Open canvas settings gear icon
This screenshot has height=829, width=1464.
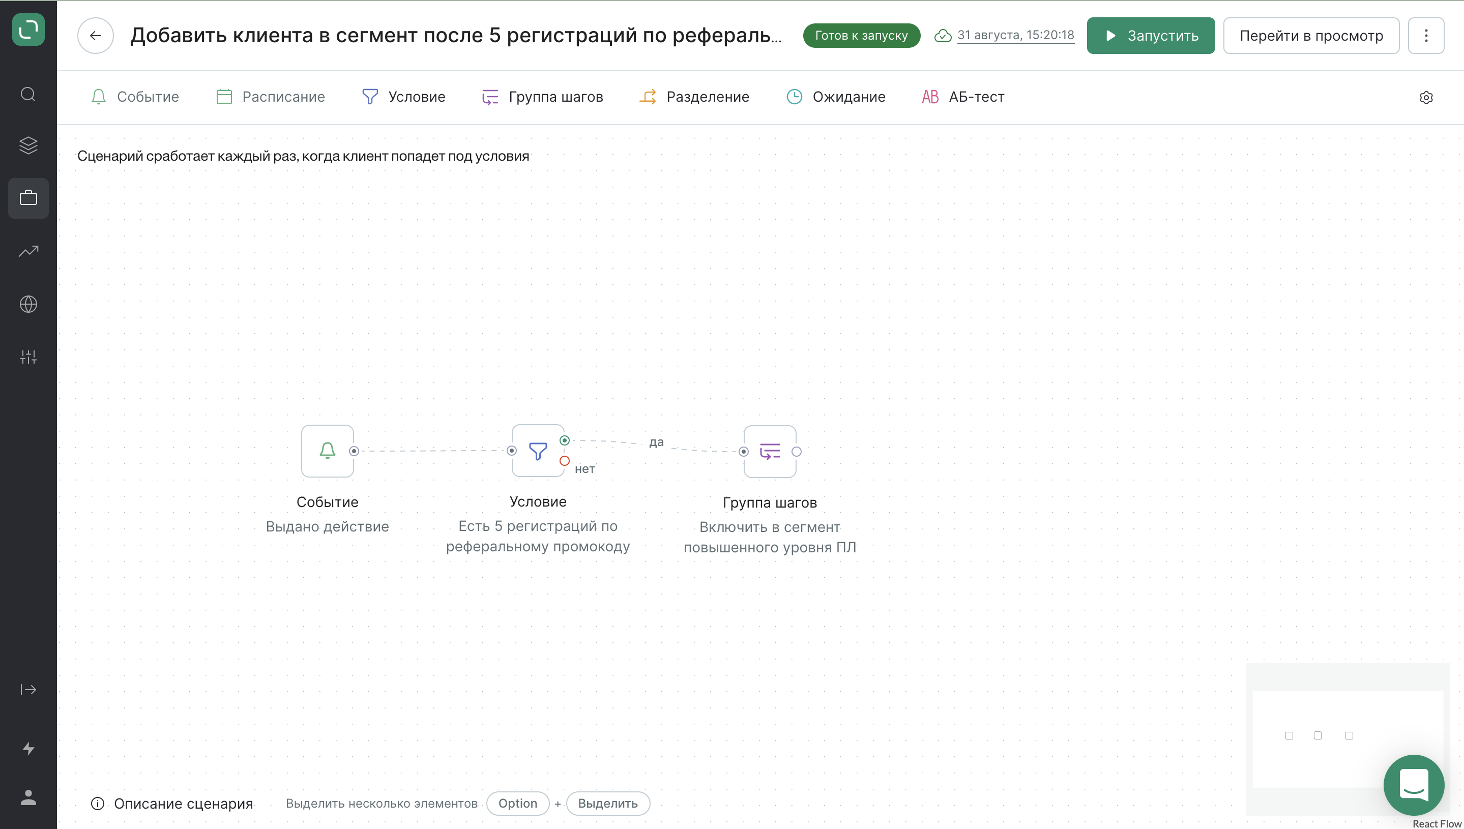point(1425,98)
